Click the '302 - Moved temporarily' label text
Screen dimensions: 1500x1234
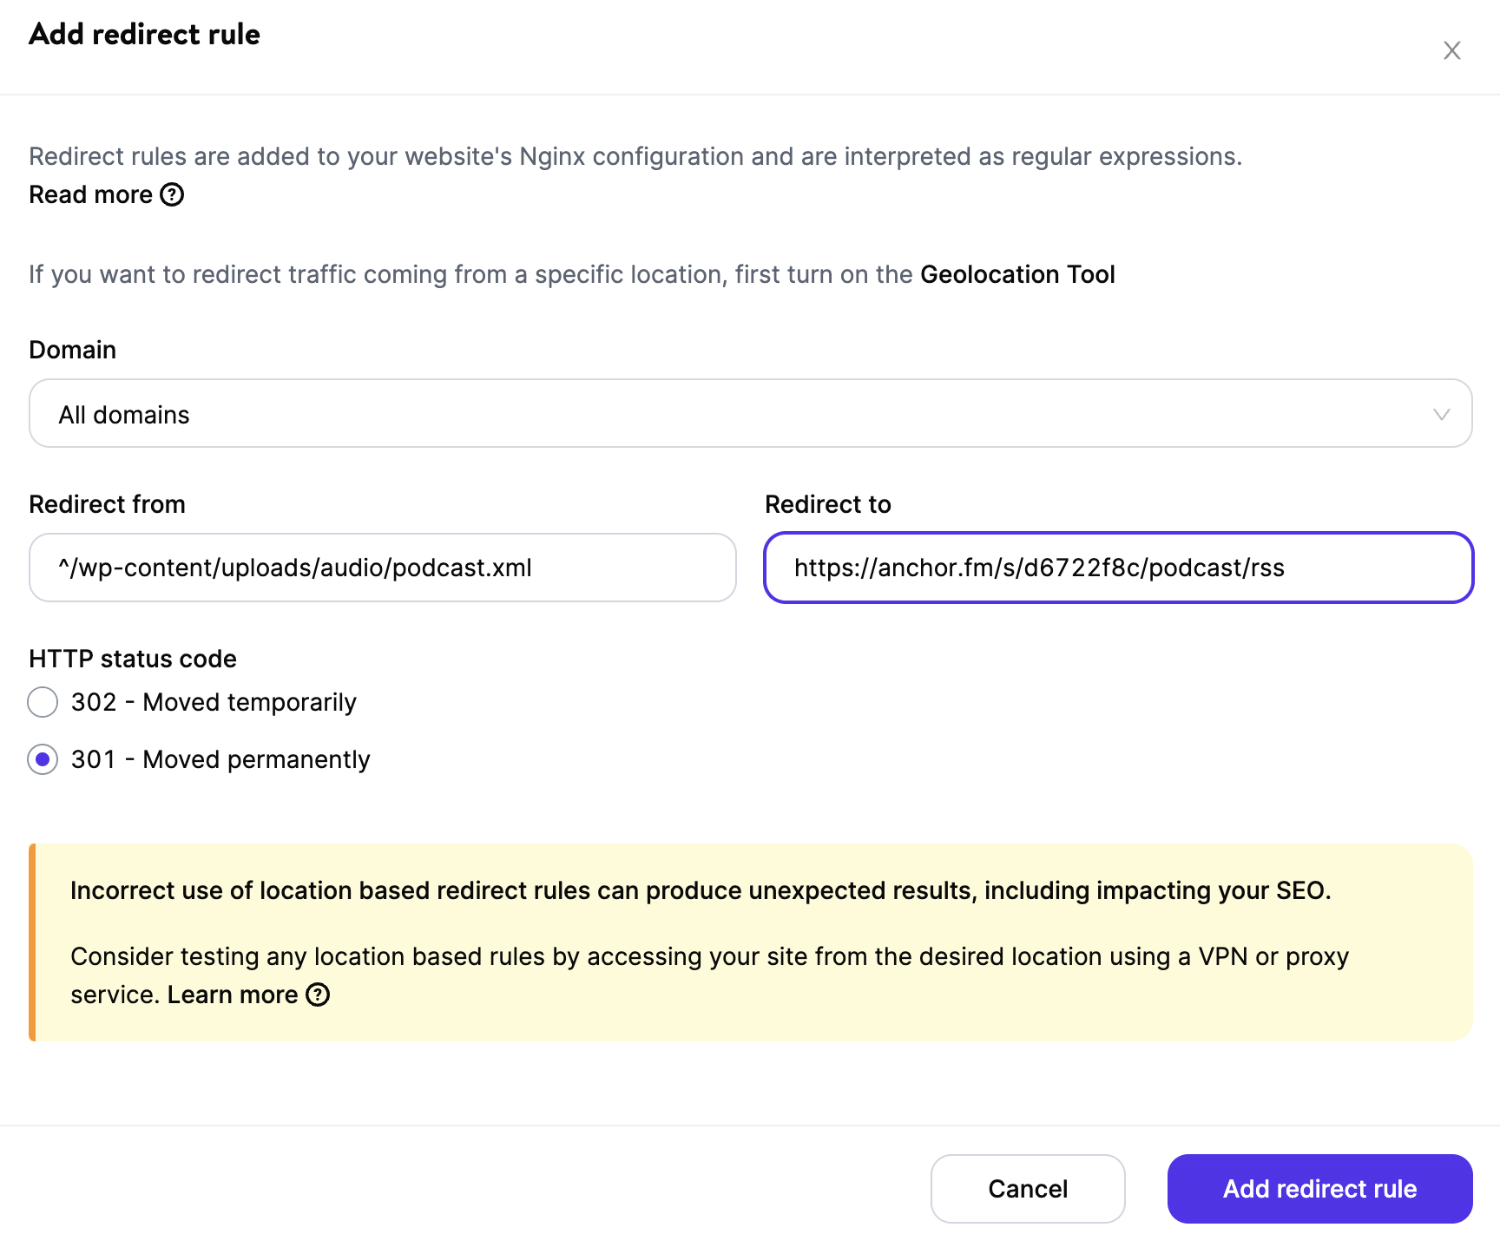pos(214,702)
